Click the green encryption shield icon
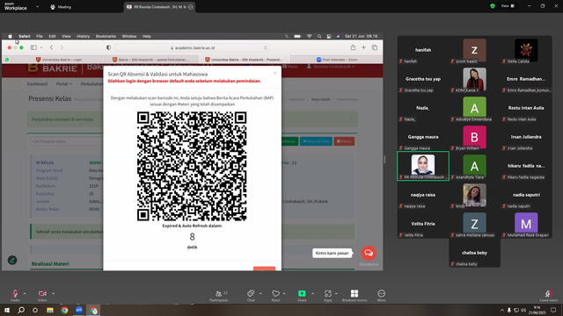 493,6
